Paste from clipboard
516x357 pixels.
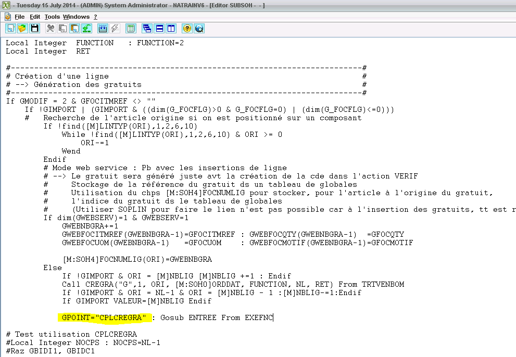point(74,28)
